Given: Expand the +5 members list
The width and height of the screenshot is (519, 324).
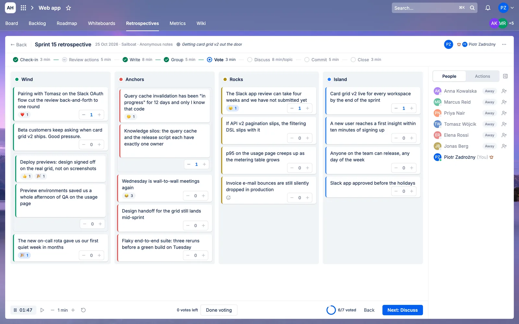Looking at the screenshot, I should coord(511,23).
